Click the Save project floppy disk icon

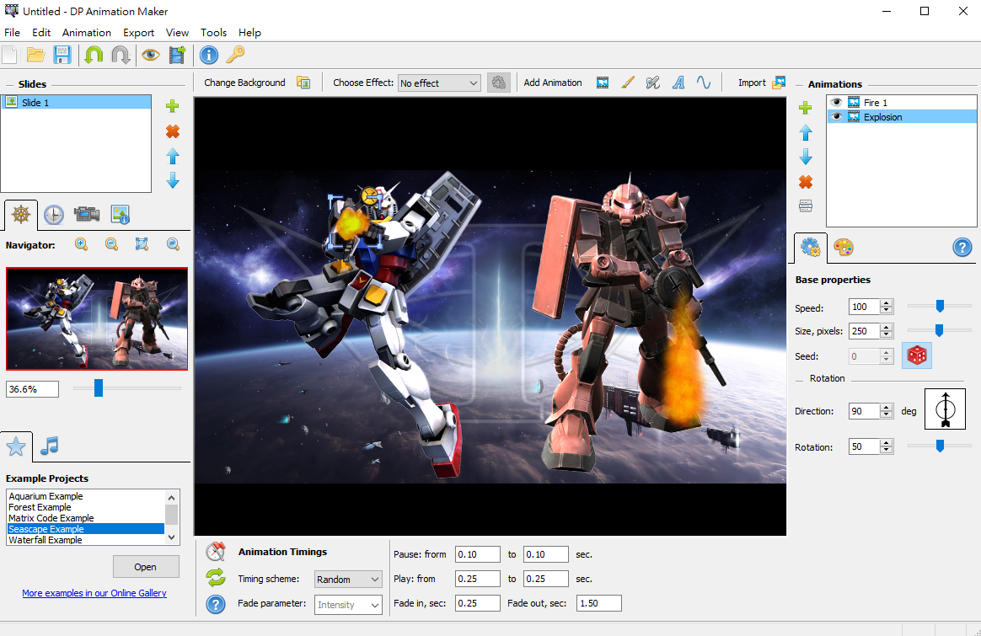point(62,56)
